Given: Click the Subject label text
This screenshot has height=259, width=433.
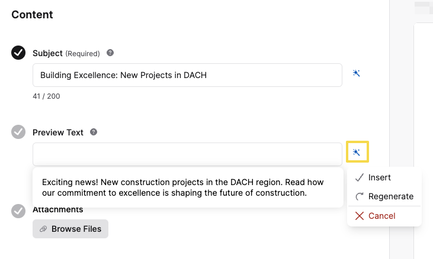Looking at the screenshot, I should (x=47, y=53).
